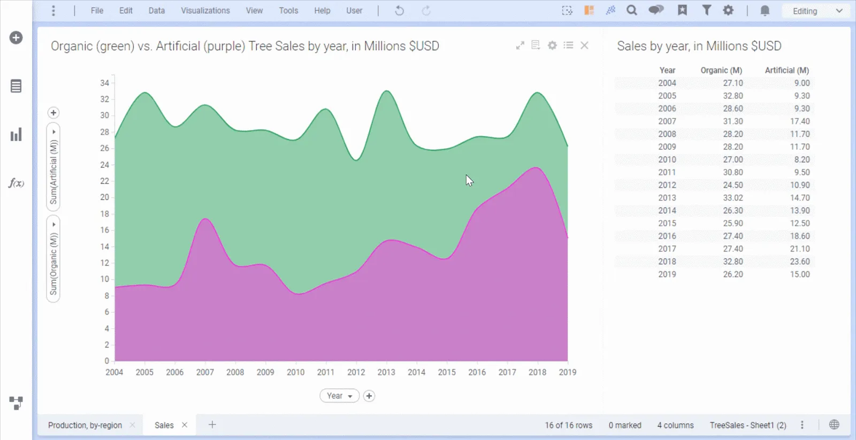Close the Production, by-region tab
The image size is (856, 440).
[x=132, y=425]
